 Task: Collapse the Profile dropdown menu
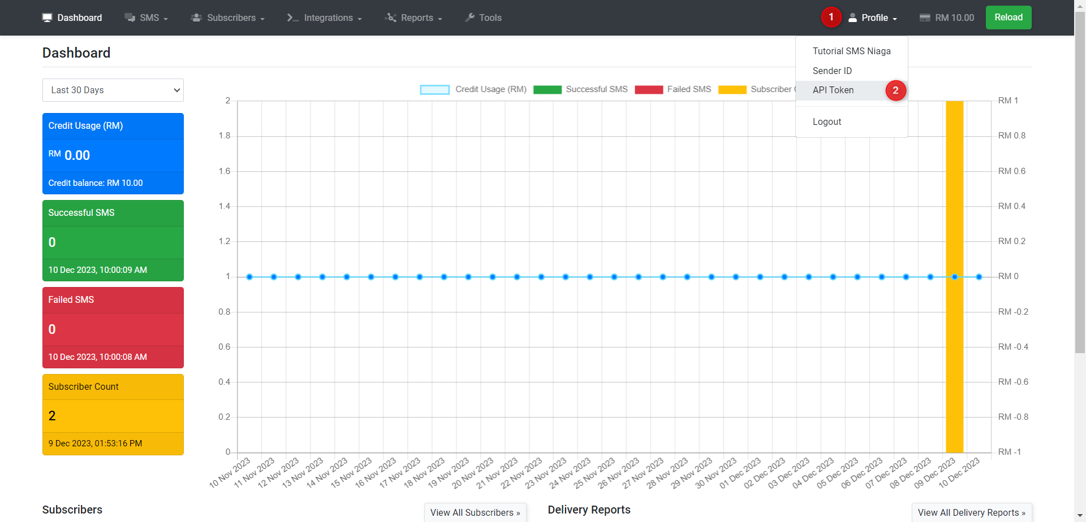click(873, 18)
